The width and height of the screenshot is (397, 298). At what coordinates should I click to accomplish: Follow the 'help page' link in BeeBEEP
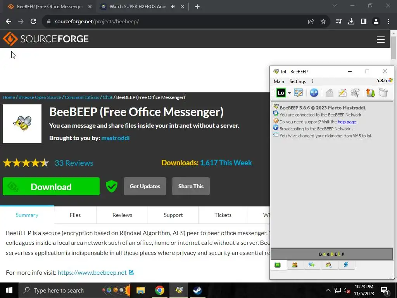(347, 122)
